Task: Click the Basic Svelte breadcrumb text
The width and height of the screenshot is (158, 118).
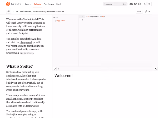Action: tap(25, 12)
